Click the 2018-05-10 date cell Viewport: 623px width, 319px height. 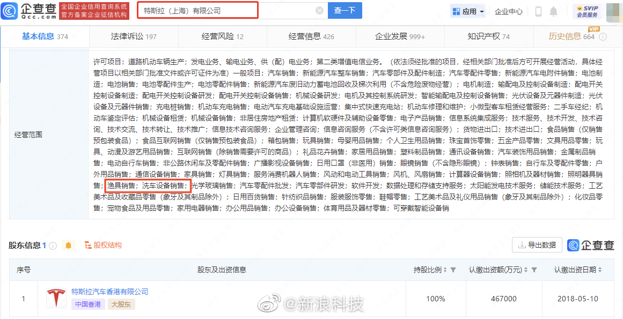tap(578, 299)
